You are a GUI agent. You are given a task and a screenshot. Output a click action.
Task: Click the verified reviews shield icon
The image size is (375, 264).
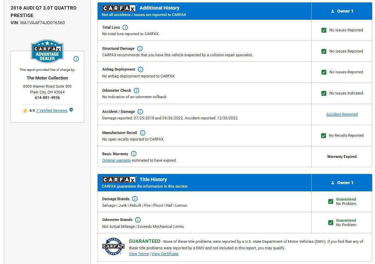point(71,110)
